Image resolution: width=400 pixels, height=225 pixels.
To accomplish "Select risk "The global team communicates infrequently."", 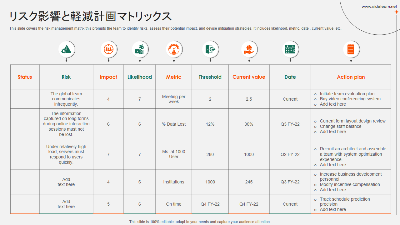I will [66, 99].
